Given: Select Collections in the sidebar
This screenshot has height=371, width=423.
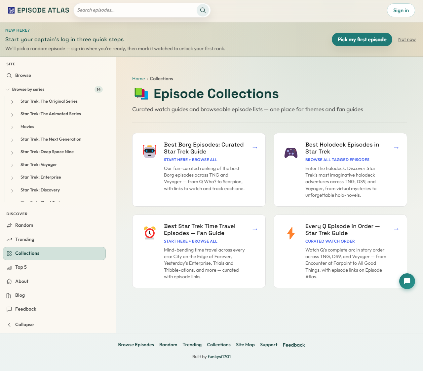Looking at the screenshot, I should [54, 253].
